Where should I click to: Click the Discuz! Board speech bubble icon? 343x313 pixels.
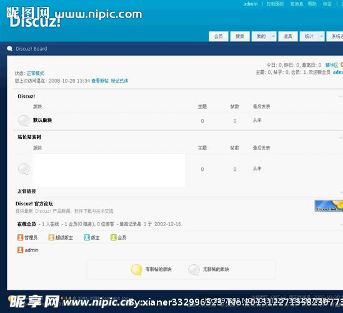9,48
